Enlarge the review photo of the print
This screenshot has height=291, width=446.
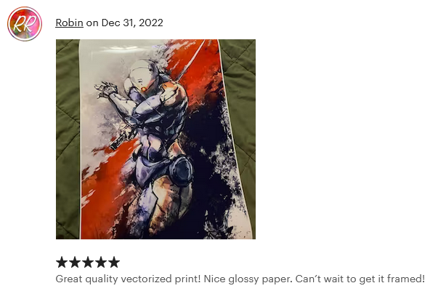click(155, 139)
